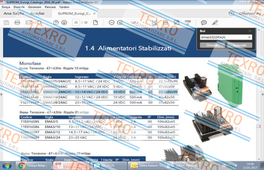Open Gelen Kutusu Outlook taskbar item
Image resolution: width=264 pixels, height=170 pixels.
click(145, 166)
